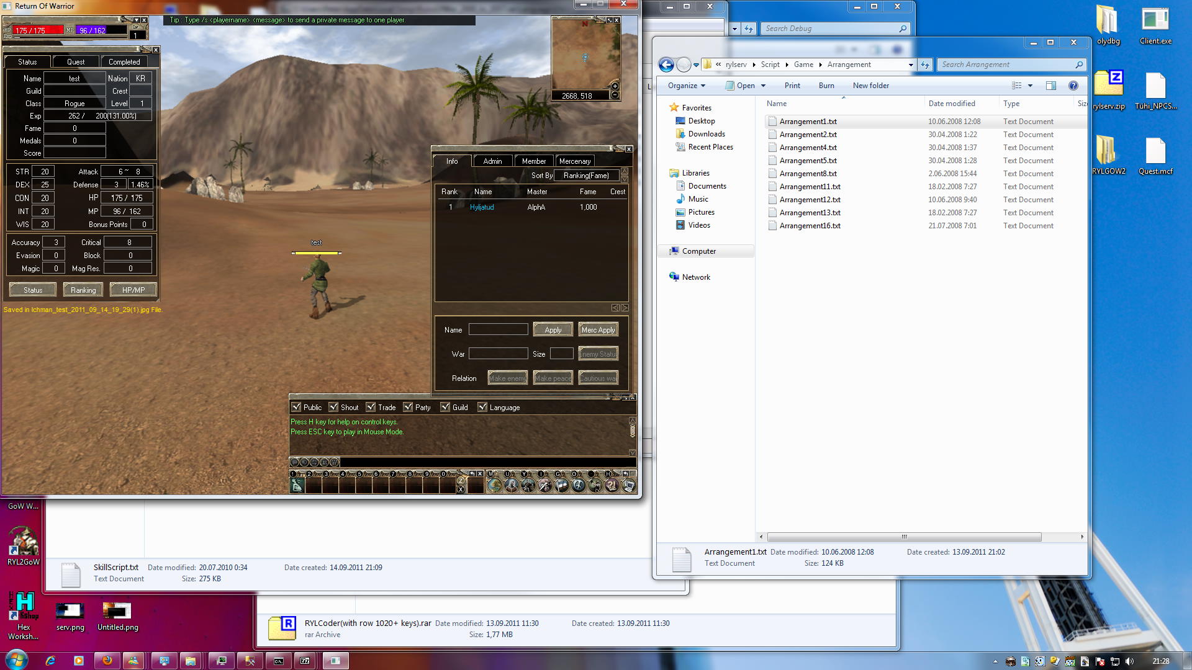Open Firefox from the taskbar

click(x=106, y=661)
